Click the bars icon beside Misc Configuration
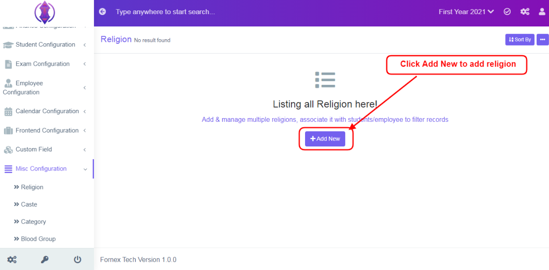The height and width of the screenshot is (270, 549). pos(8,169)
